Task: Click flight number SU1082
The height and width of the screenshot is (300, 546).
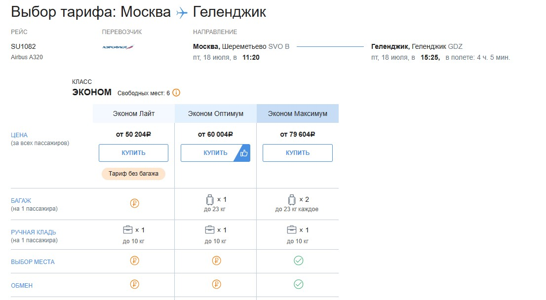Action: (23, 47)
